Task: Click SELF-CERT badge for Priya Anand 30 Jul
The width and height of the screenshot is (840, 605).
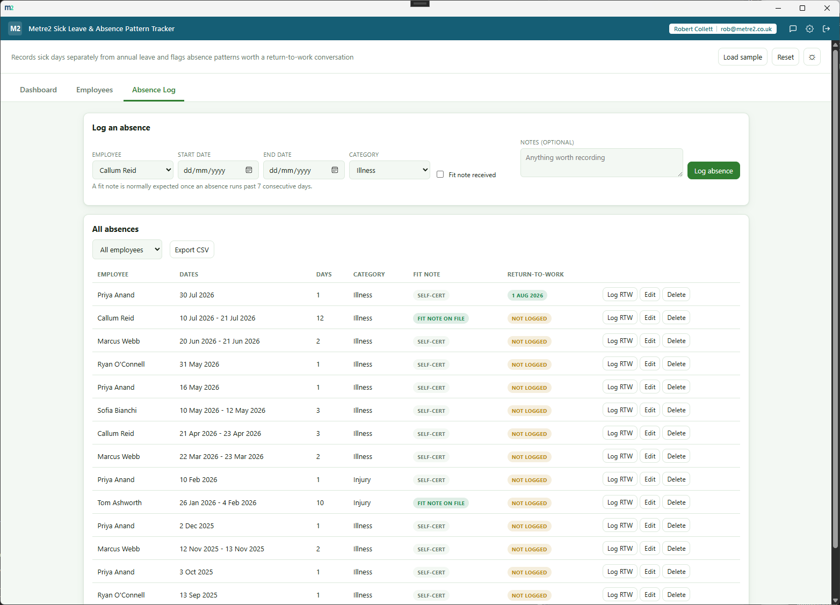Action: pos(431,295)
